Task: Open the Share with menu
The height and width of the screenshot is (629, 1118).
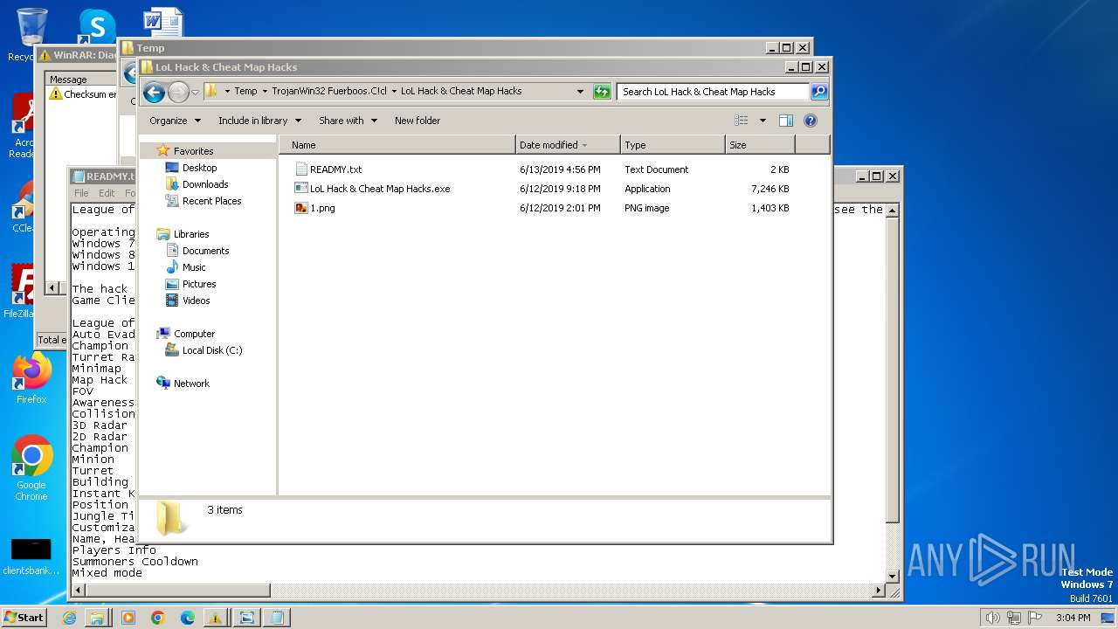Action: pyautogui.click(x=348, y=121)
